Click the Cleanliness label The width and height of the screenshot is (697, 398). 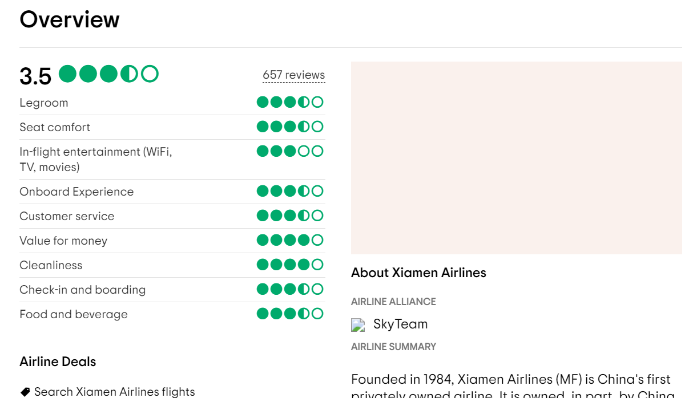[51, 265]
